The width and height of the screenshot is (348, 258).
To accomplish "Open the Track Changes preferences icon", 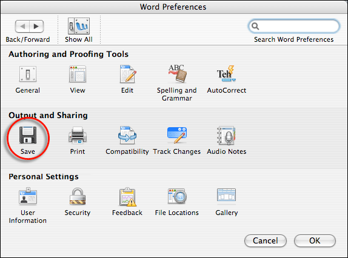I will 177,135.
